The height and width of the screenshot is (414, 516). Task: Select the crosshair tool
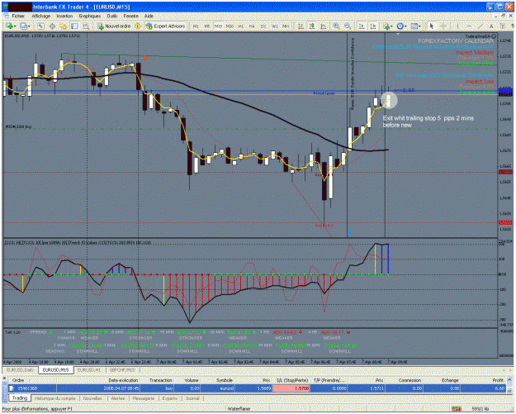(x=443, y=26)
